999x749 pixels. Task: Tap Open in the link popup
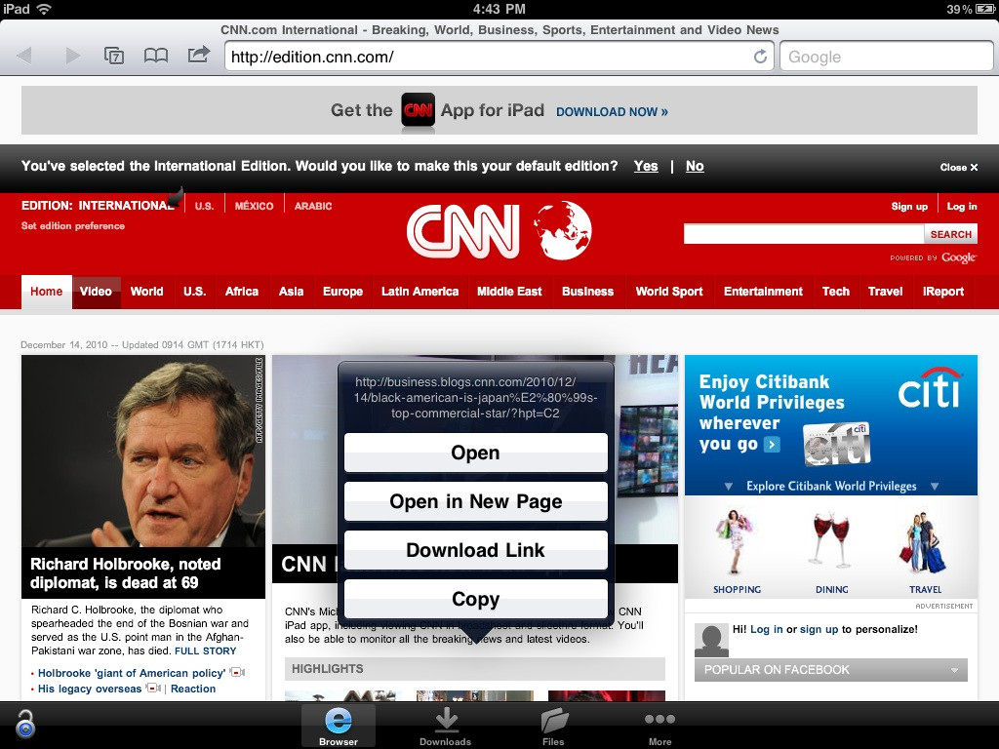coord(476,453)
